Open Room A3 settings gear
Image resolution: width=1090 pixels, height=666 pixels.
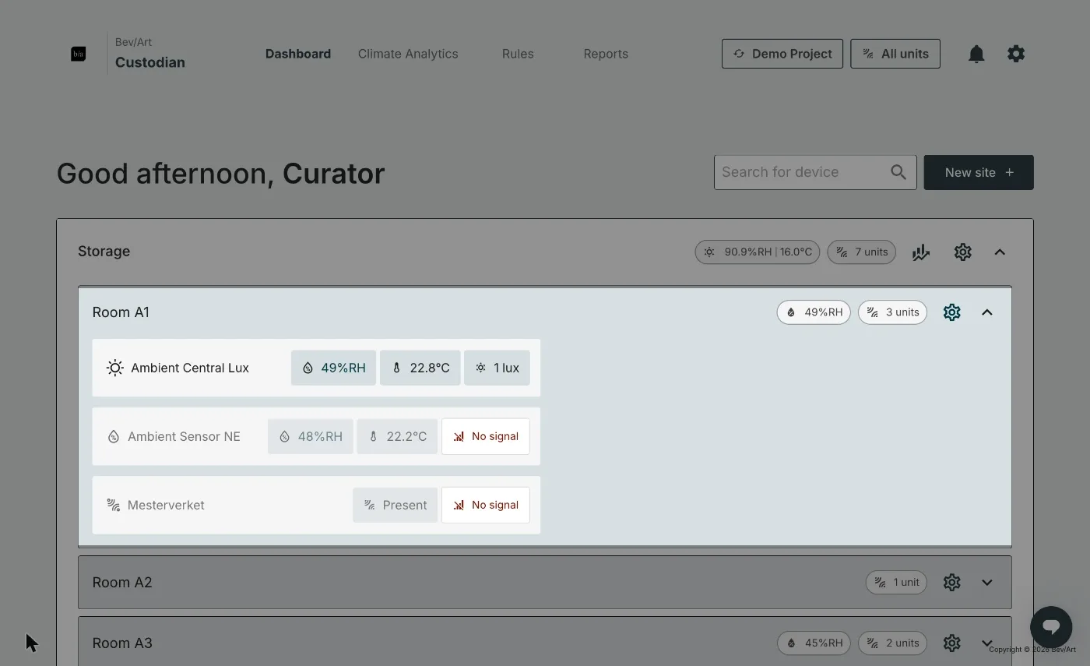[951, 643]
